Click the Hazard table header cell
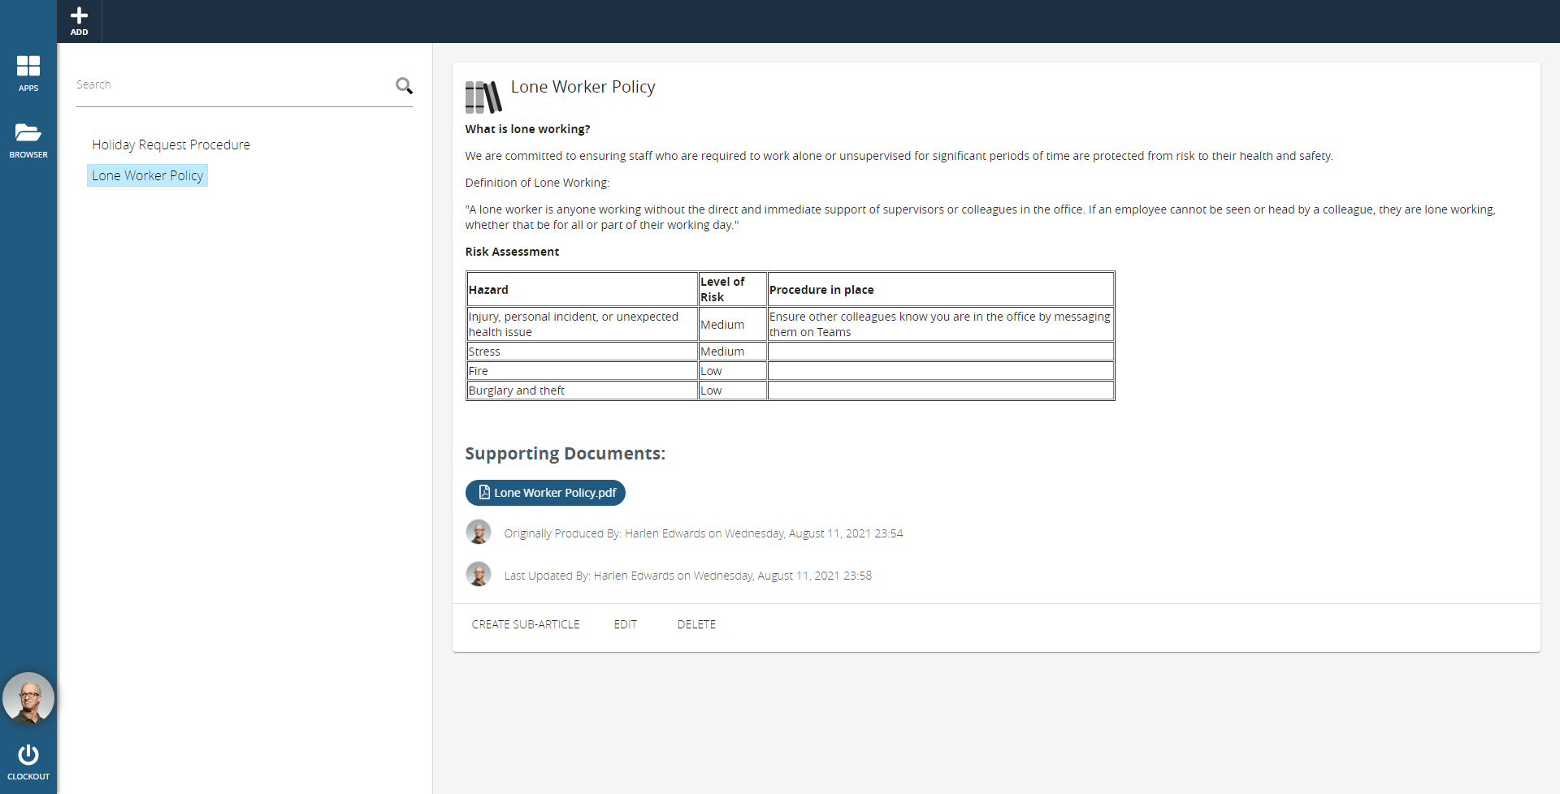1560x794 pixels. pyautogui.click(x=488, y=290)
